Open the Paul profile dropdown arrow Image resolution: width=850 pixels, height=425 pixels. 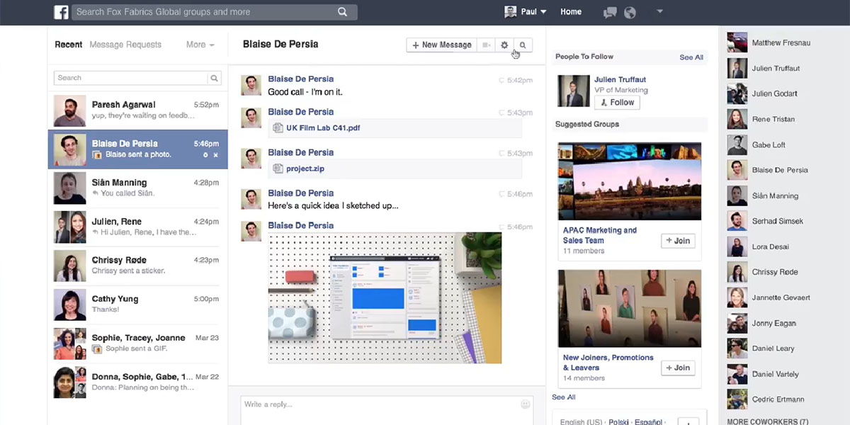(x=543, y=12)
